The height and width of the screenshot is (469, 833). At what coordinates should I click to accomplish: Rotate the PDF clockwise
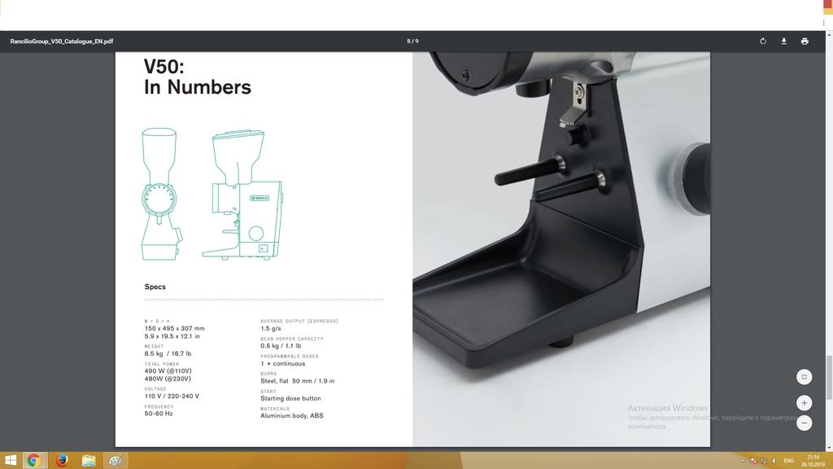(x=763, y=41)
